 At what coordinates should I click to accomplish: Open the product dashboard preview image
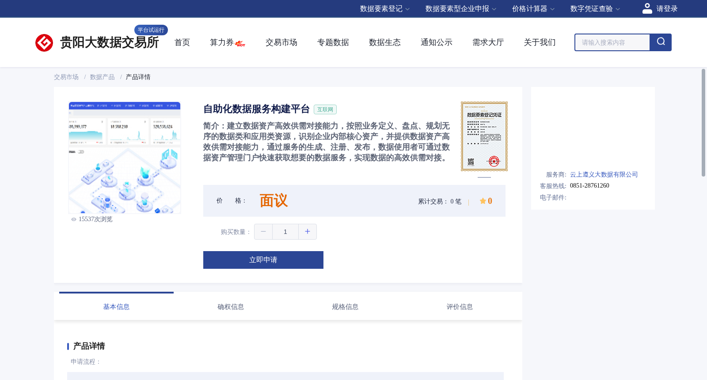pyautogui.click(x=125, y=158)
